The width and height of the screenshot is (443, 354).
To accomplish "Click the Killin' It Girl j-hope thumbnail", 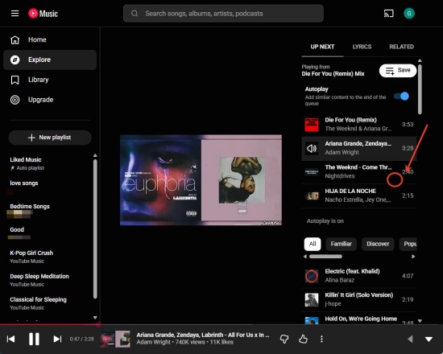I will [312, 300].
